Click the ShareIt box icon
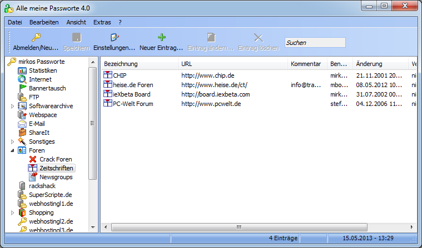Screen dimensions: 422x248 pos(22,133)
